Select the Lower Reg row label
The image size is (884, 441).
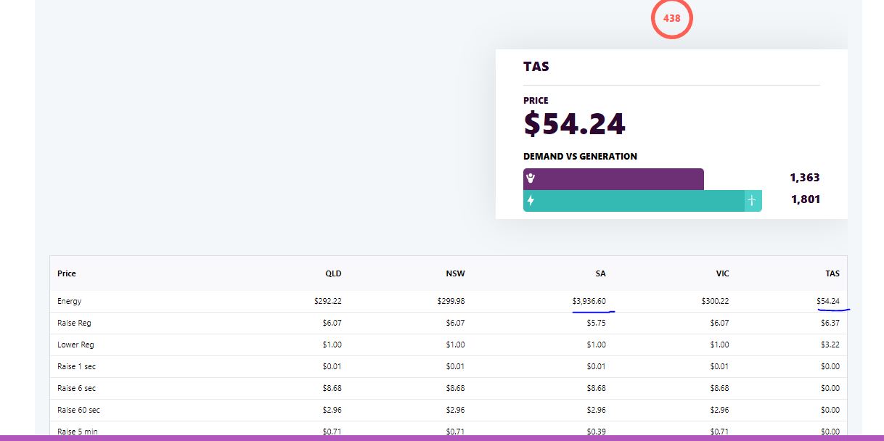coord(75,345)
